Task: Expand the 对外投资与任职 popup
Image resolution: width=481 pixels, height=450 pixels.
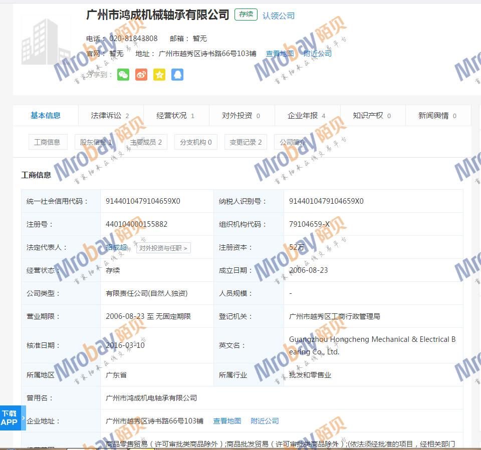Action: pyautogui.click(x=163, y=248)
